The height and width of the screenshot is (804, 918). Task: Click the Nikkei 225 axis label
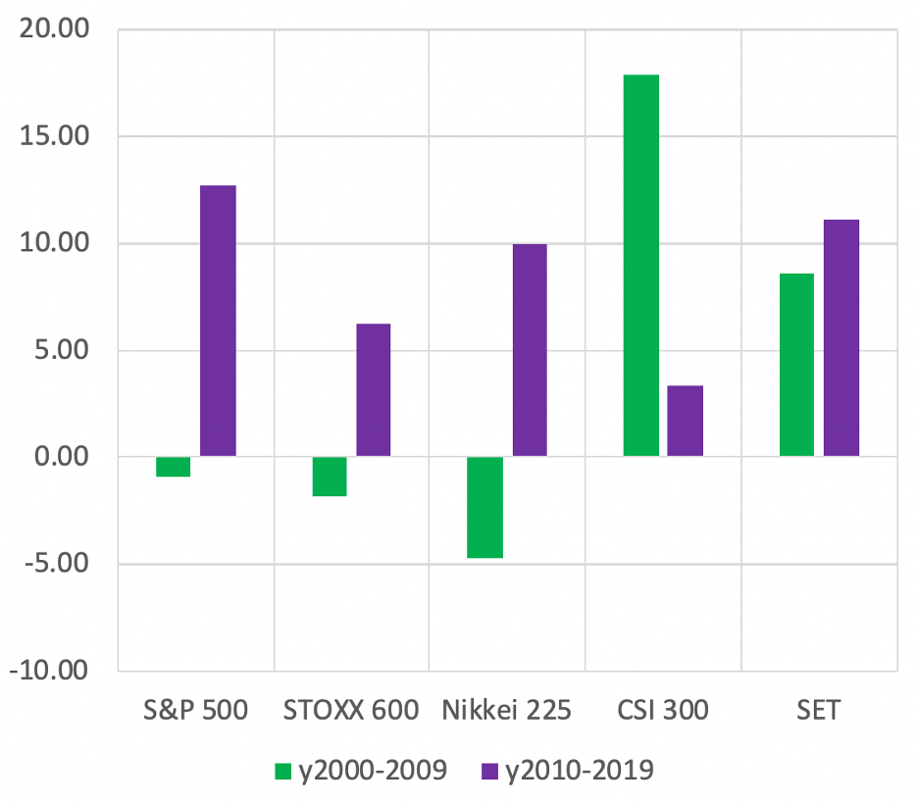pyautogui.click(x=506, y=710)
